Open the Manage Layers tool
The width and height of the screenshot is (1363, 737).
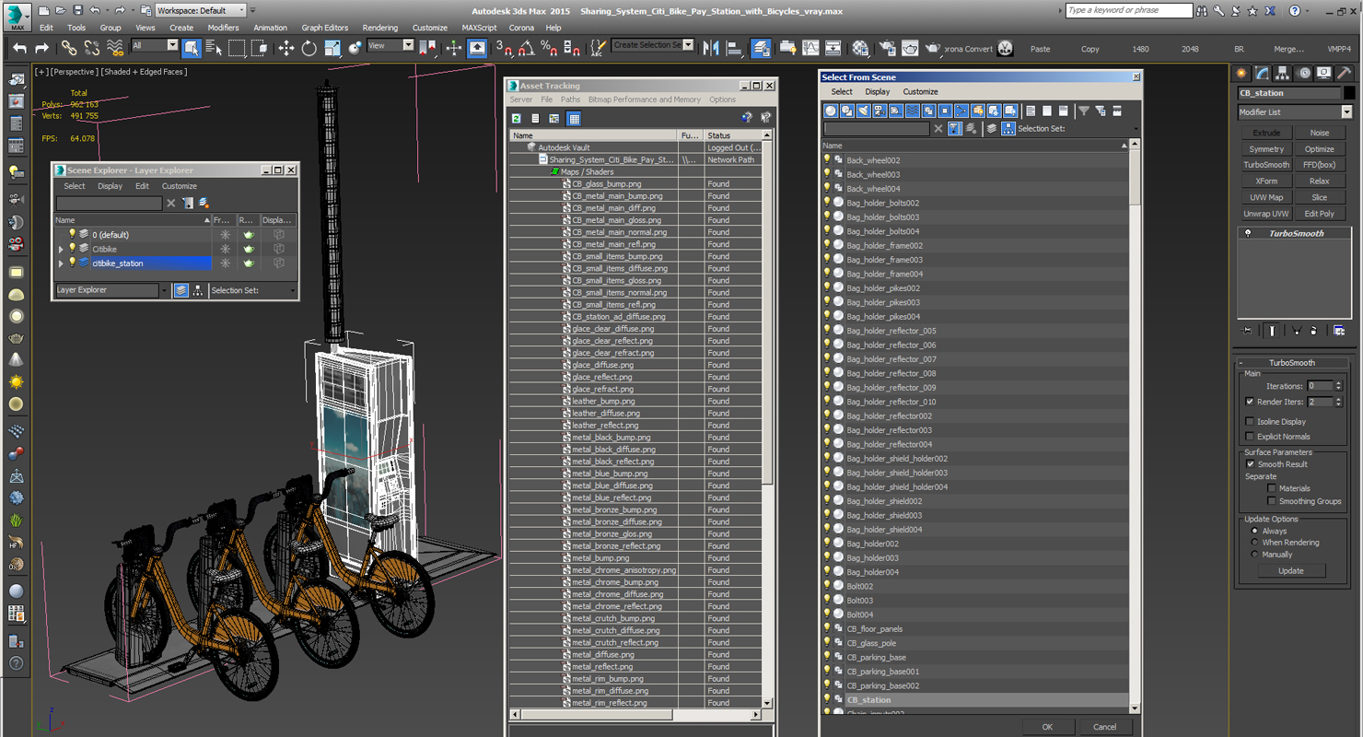coord(761,48)
